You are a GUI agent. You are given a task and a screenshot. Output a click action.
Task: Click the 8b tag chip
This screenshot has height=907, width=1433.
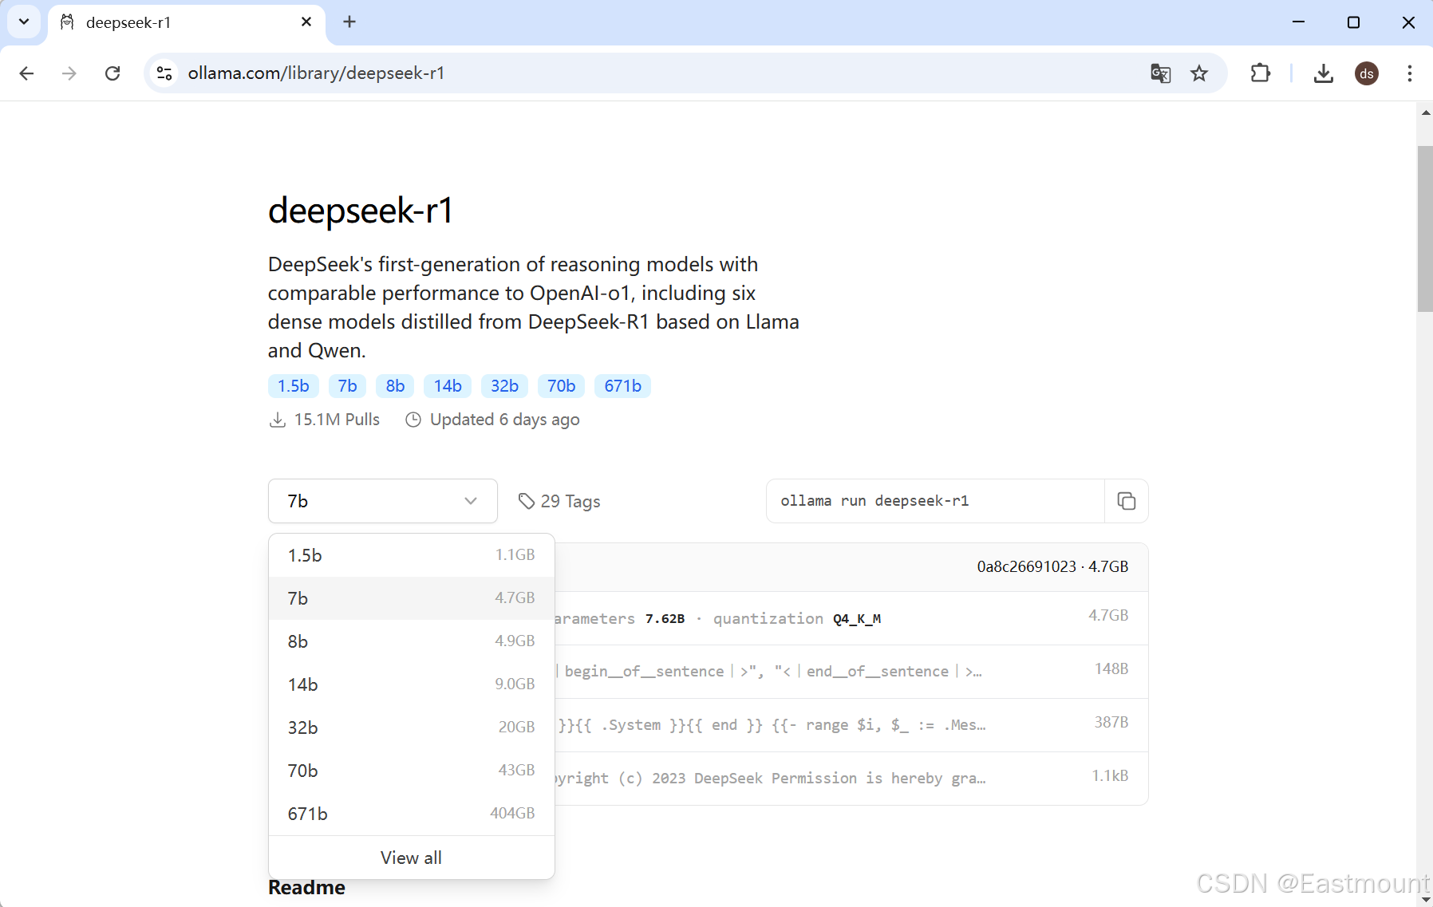click(395, 386)
